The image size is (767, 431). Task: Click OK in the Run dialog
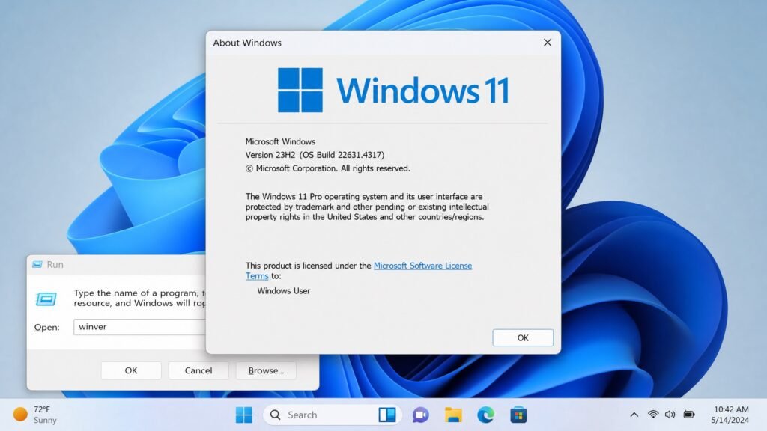[x=130, y=370]
